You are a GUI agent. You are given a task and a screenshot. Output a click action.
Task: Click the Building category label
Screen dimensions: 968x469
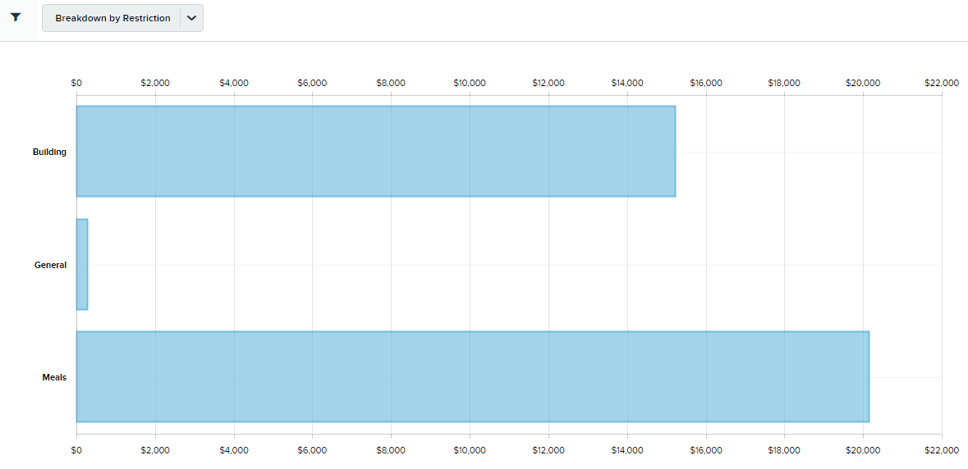[x=49, y=152]
